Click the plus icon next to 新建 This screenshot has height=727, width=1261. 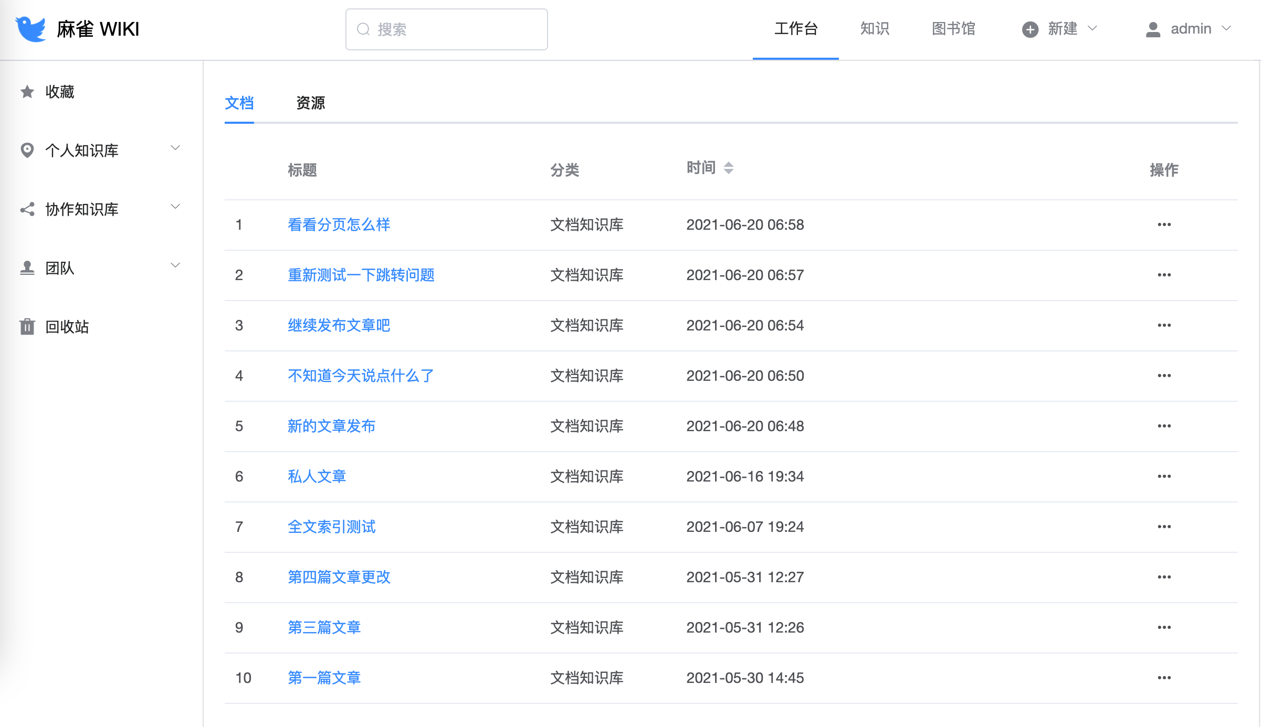(x=1030, y=29)
